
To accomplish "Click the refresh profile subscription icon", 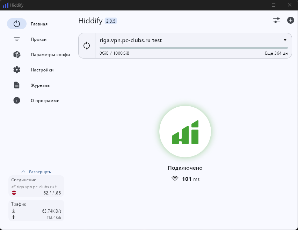I will pyautogui.click(x=87, y=46).
